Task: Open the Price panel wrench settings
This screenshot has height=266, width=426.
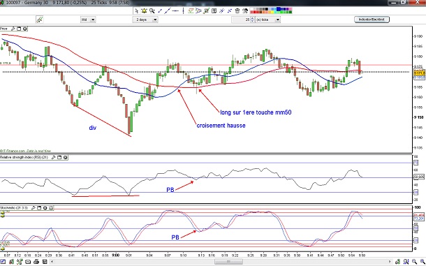Action: 13,29
